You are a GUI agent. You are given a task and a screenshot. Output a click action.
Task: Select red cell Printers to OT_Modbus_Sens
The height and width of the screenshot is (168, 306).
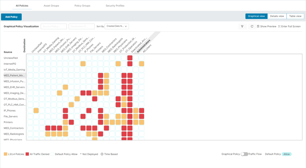71,122
